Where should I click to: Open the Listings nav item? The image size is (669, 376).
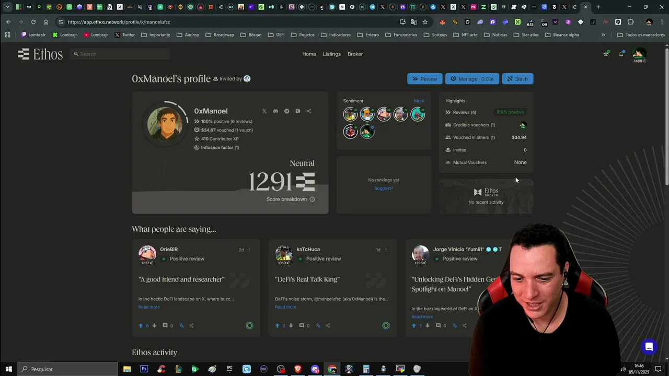click(x=331, y=54)
